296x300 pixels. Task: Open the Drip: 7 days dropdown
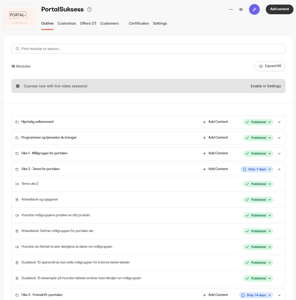coord(257,169)
